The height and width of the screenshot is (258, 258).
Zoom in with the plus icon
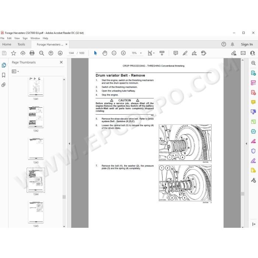[x=123, y=53]
